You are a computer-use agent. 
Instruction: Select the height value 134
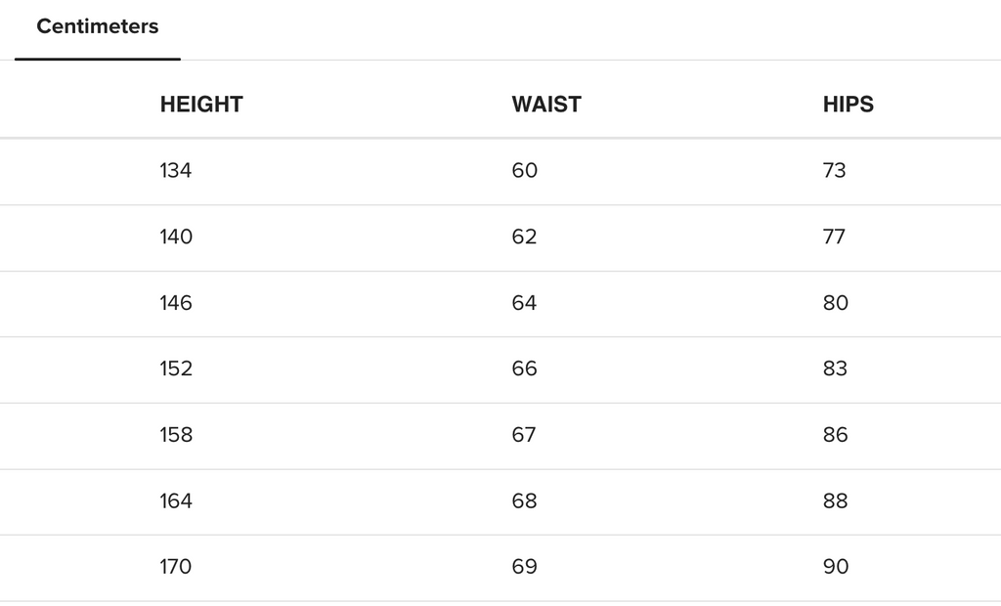pyautogui.click(x=176, y=171)
